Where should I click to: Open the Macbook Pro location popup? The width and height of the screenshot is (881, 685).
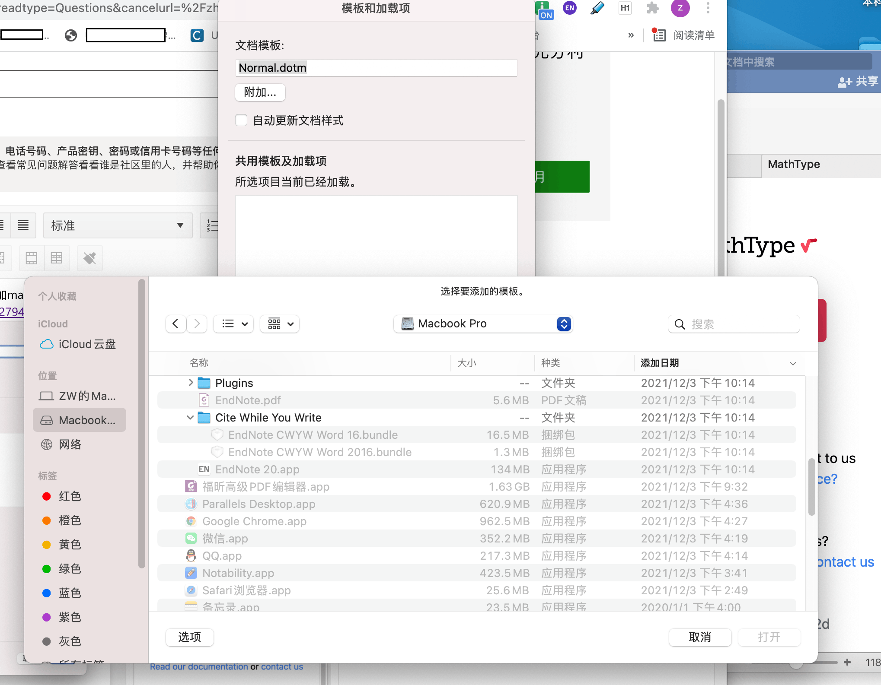pos(483,324)
